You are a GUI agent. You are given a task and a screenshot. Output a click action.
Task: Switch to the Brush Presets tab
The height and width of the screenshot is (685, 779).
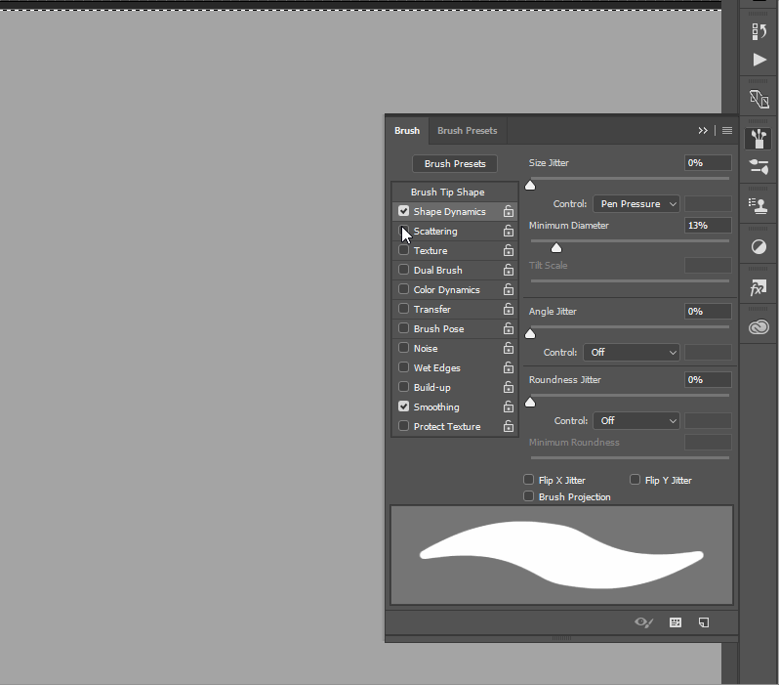point(467,130)
